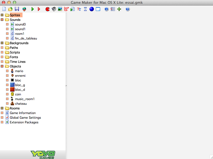
Task: Select fin_de_tableau sound
Action: point(26,38)
